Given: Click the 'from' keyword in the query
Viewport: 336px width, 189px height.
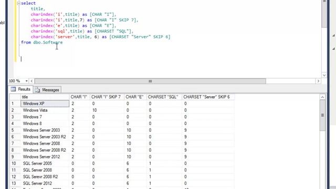Looking at the screenshot, I should [26, 43].
